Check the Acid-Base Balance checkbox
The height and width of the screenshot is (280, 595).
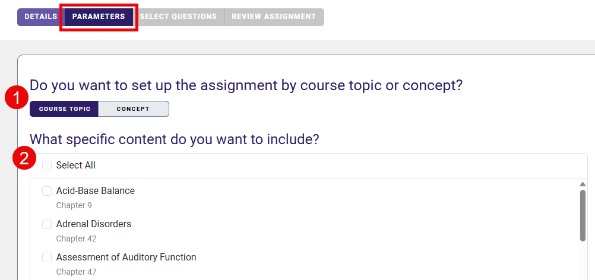(x=47, y=191)
